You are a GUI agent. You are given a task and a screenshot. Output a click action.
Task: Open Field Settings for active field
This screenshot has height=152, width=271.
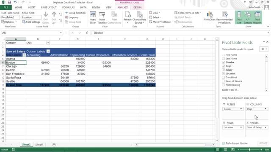[31, 22]
